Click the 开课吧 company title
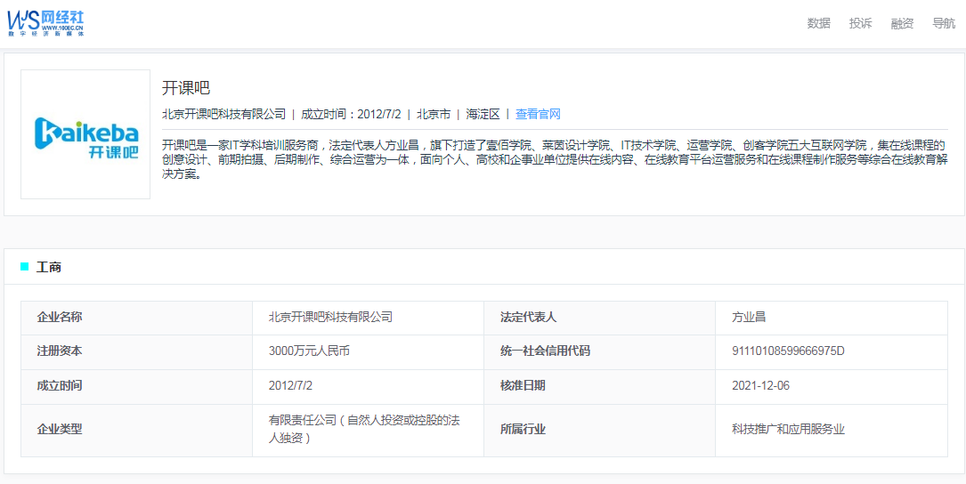966x484 pixels. click(185, 88)
